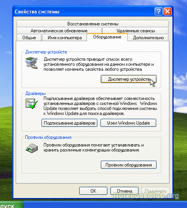Click the Профили оборудования group heading
187x208 pixels.
pyautogui.click(x=48, y=137)
